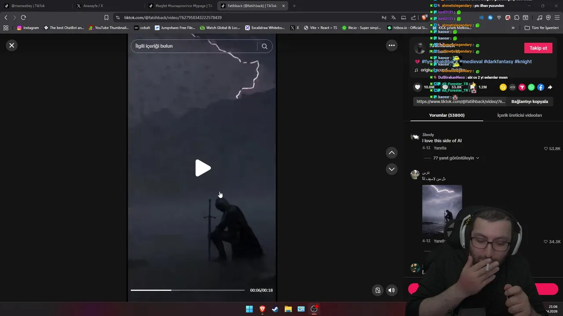
Task: Switch to '#keşfet #bursaprovince' TikTok tab
Action: [181, 6]
